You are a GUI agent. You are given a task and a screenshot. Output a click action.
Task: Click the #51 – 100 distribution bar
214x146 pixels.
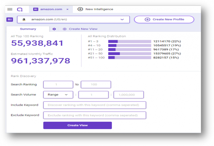130,58
